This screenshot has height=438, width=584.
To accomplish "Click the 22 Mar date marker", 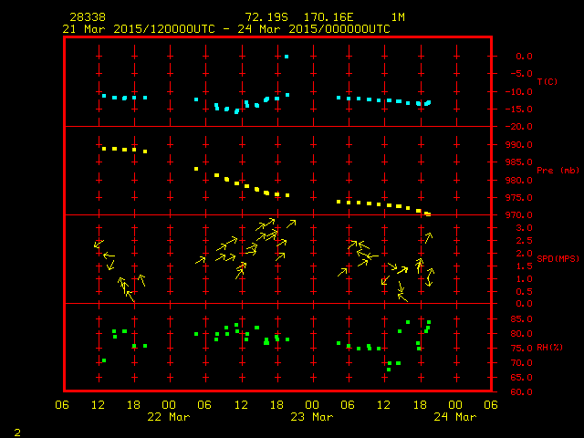I will [170, 416].
